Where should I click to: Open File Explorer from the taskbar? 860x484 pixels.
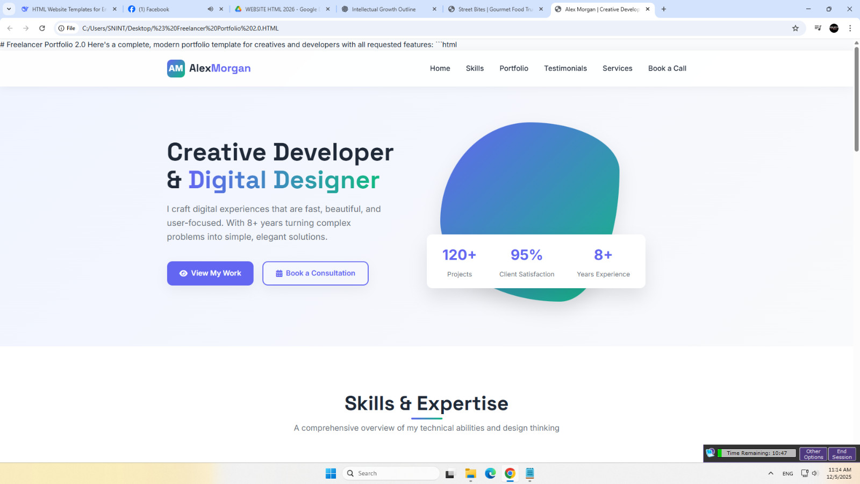tap(470, 473)
